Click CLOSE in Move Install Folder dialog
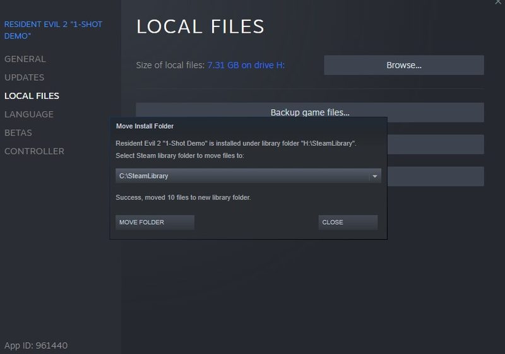The image size is (505, 354). 348,222
